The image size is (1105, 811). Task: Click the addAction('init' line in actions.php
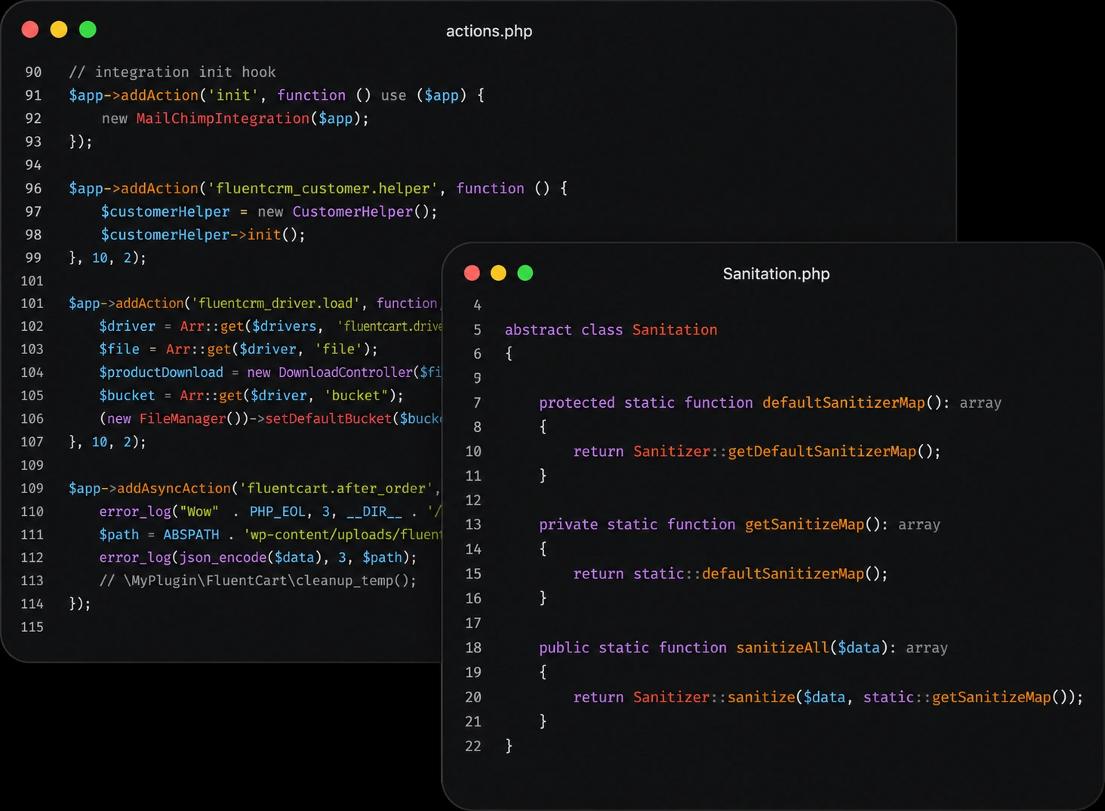pos(276,95)
